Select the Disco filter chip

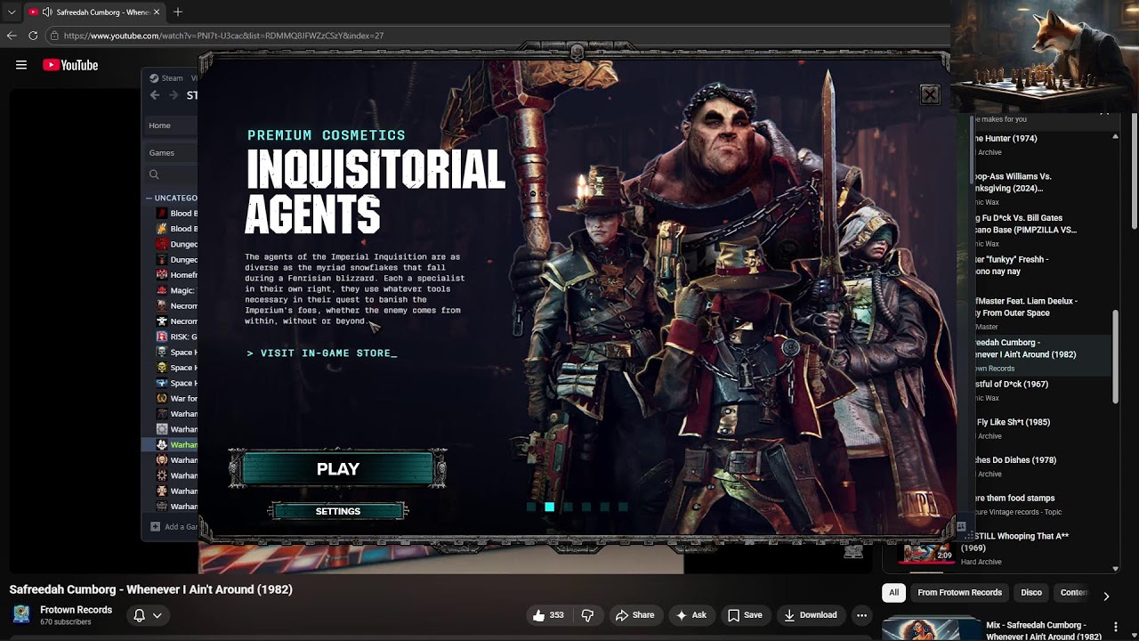point(1031,593)
